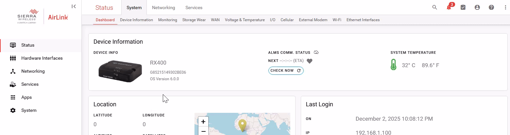
Task: Click the ALMS cloud-off status icon
Action: coord(316,52)
